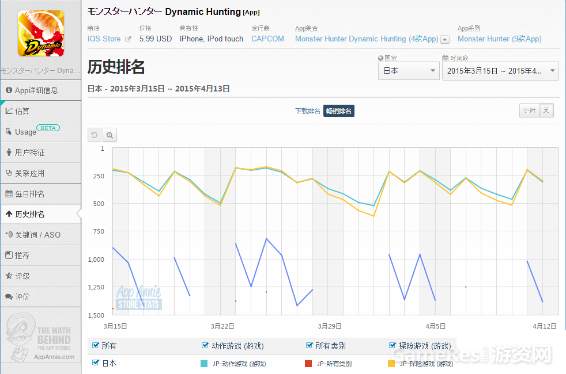Click the iPhone, iPod touch compatibility text
The image size is (566, 374).
[212, 39]
